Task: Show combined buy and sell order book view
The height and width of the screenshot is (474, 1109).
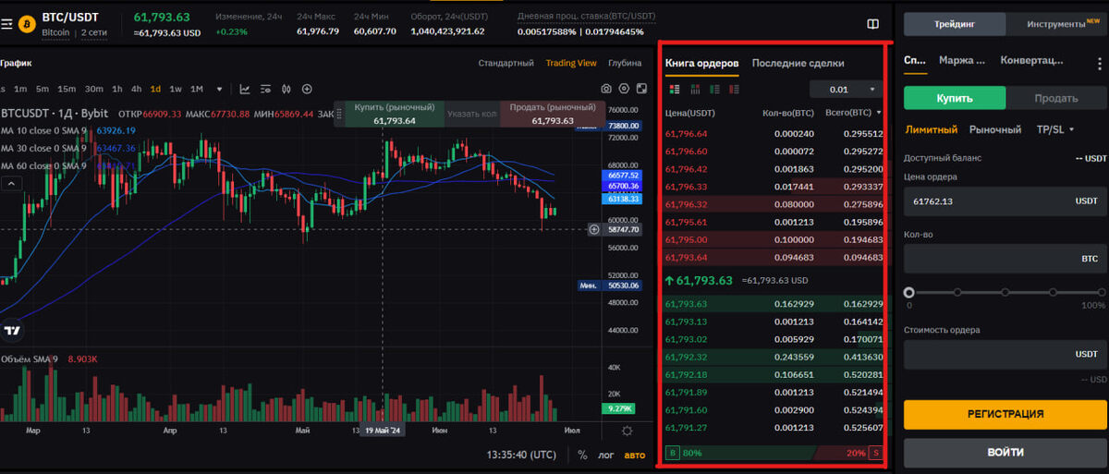Action: [674, 89]
